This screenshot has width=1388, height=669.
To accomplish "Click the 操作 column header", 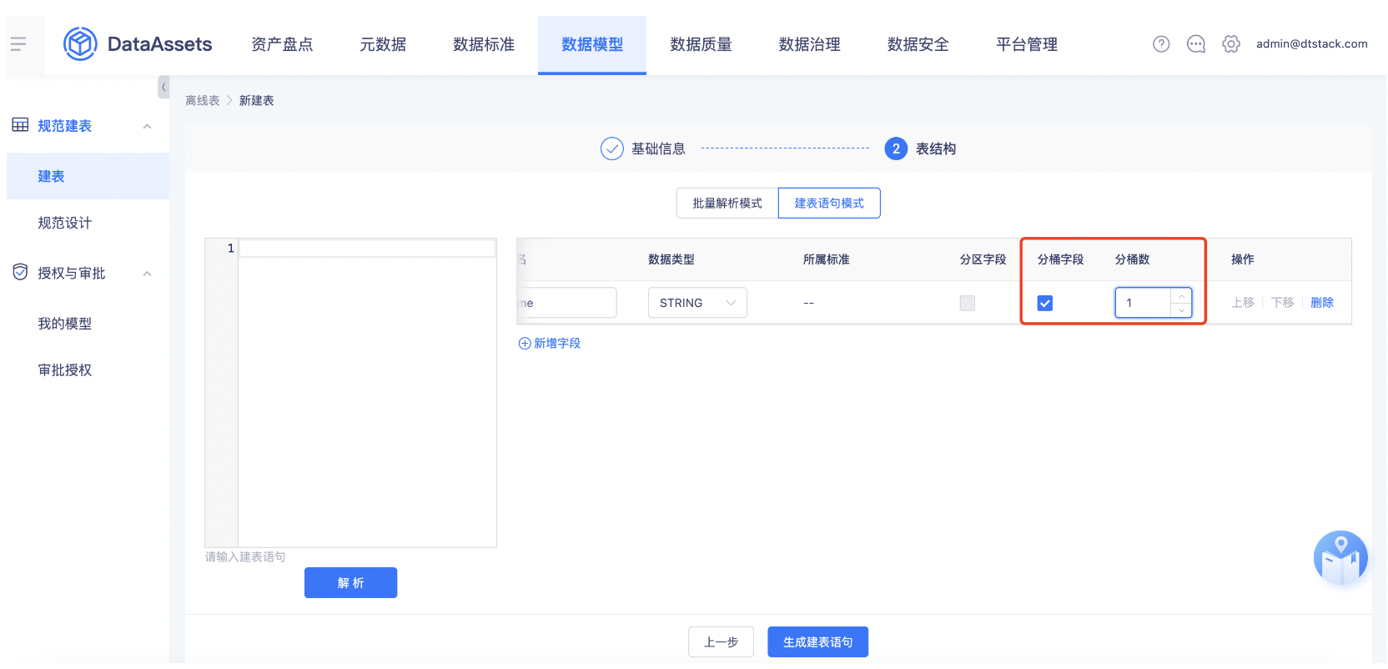I will pos(1243,259).
